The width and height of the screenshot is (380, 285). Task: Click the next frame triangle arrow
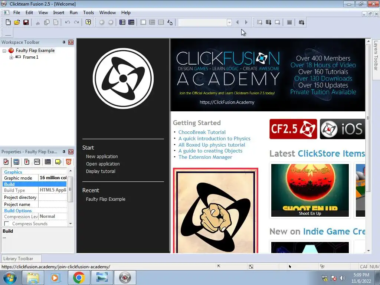[x=246, y=22]
